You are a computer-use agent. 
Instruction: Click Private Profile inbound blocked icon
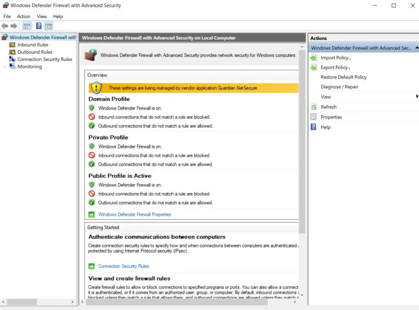(x=92, y=155)
